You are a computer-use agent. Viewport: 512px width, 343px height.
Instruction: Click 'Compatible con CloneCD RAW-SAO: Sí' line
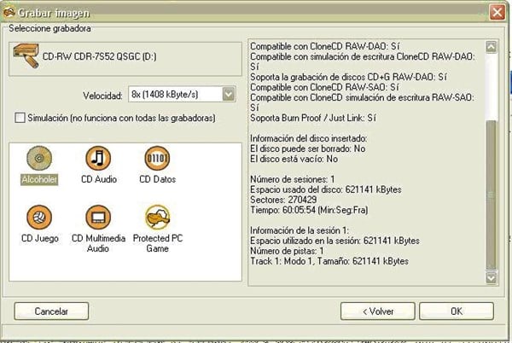coord(324,87)
